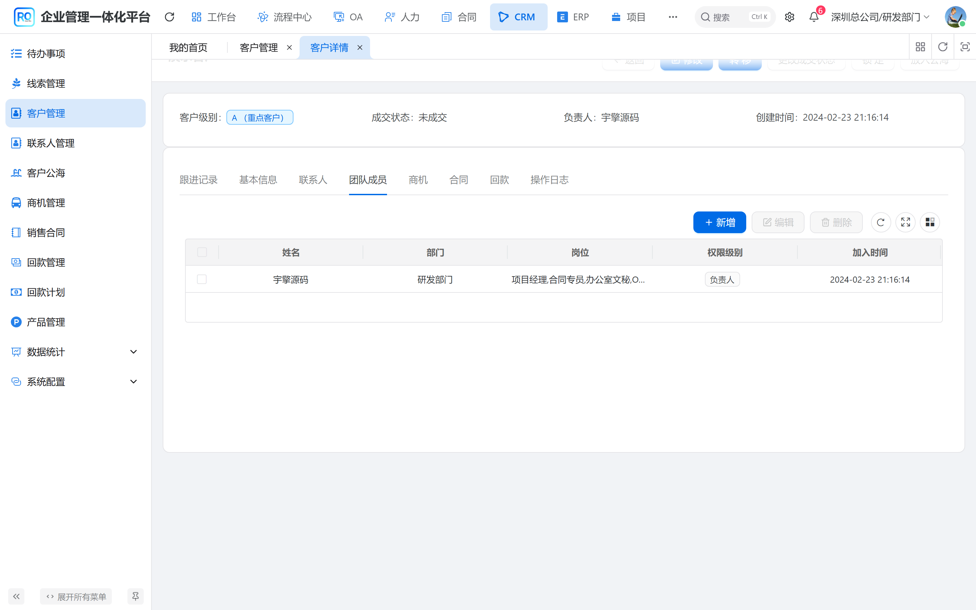This screenshot has height=610, width=976.
Task: Click 展开所有菜单 button
Action: coord(76,596)
